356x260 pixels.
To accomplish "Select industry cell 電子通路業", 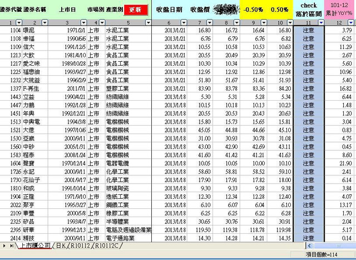I will (128, 238).
